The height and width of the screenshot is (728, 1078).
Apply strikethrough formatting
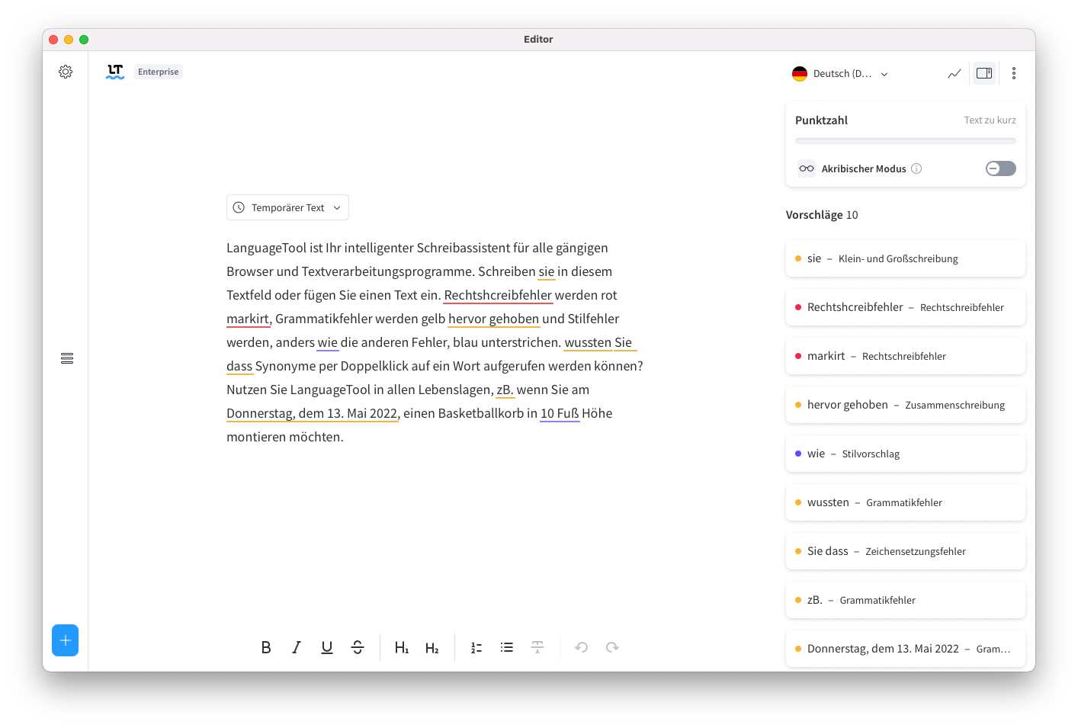tap(358, 647)
